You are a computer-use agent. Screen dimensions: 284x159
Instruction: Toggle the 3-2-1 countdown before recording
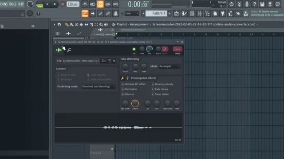point(100,4)
